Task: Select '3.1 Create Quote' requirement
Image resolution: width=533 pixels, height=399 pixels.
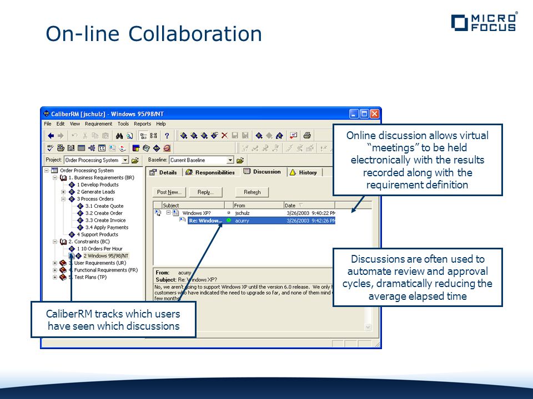Action: [x=104, y=206]
